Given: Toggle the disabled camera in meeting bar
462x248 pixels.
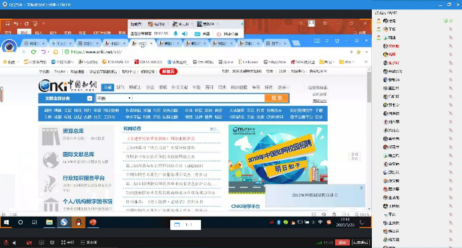Looking at the screenshot, I should click(29, 243).
